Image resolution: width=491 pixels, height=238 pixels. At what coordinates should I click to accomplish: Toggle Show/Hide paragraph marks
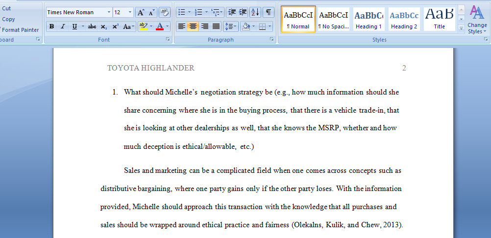pos(269,13)
